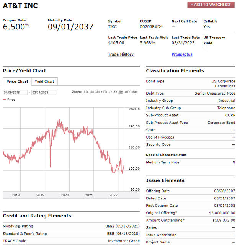Click the AT&T INC heading

pos(20,6)
